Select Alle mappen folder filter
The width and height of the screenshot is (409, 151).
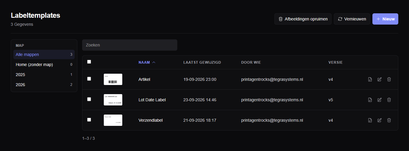(x=44, y=54)
